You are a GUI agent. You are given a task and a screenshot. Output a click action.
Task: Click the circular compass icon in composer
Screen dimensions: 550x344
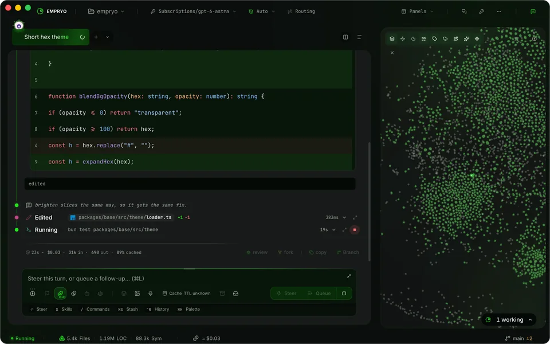(33, 294)
